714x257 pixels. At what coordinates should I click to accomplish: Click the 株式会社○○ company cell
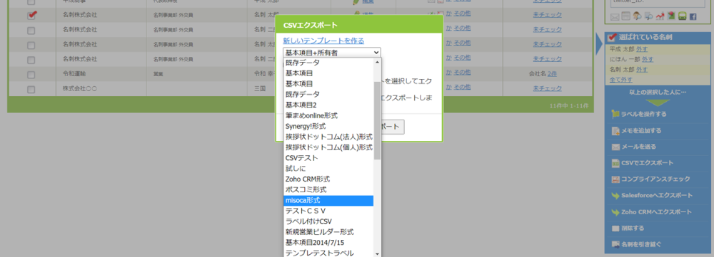pos(101,88)
